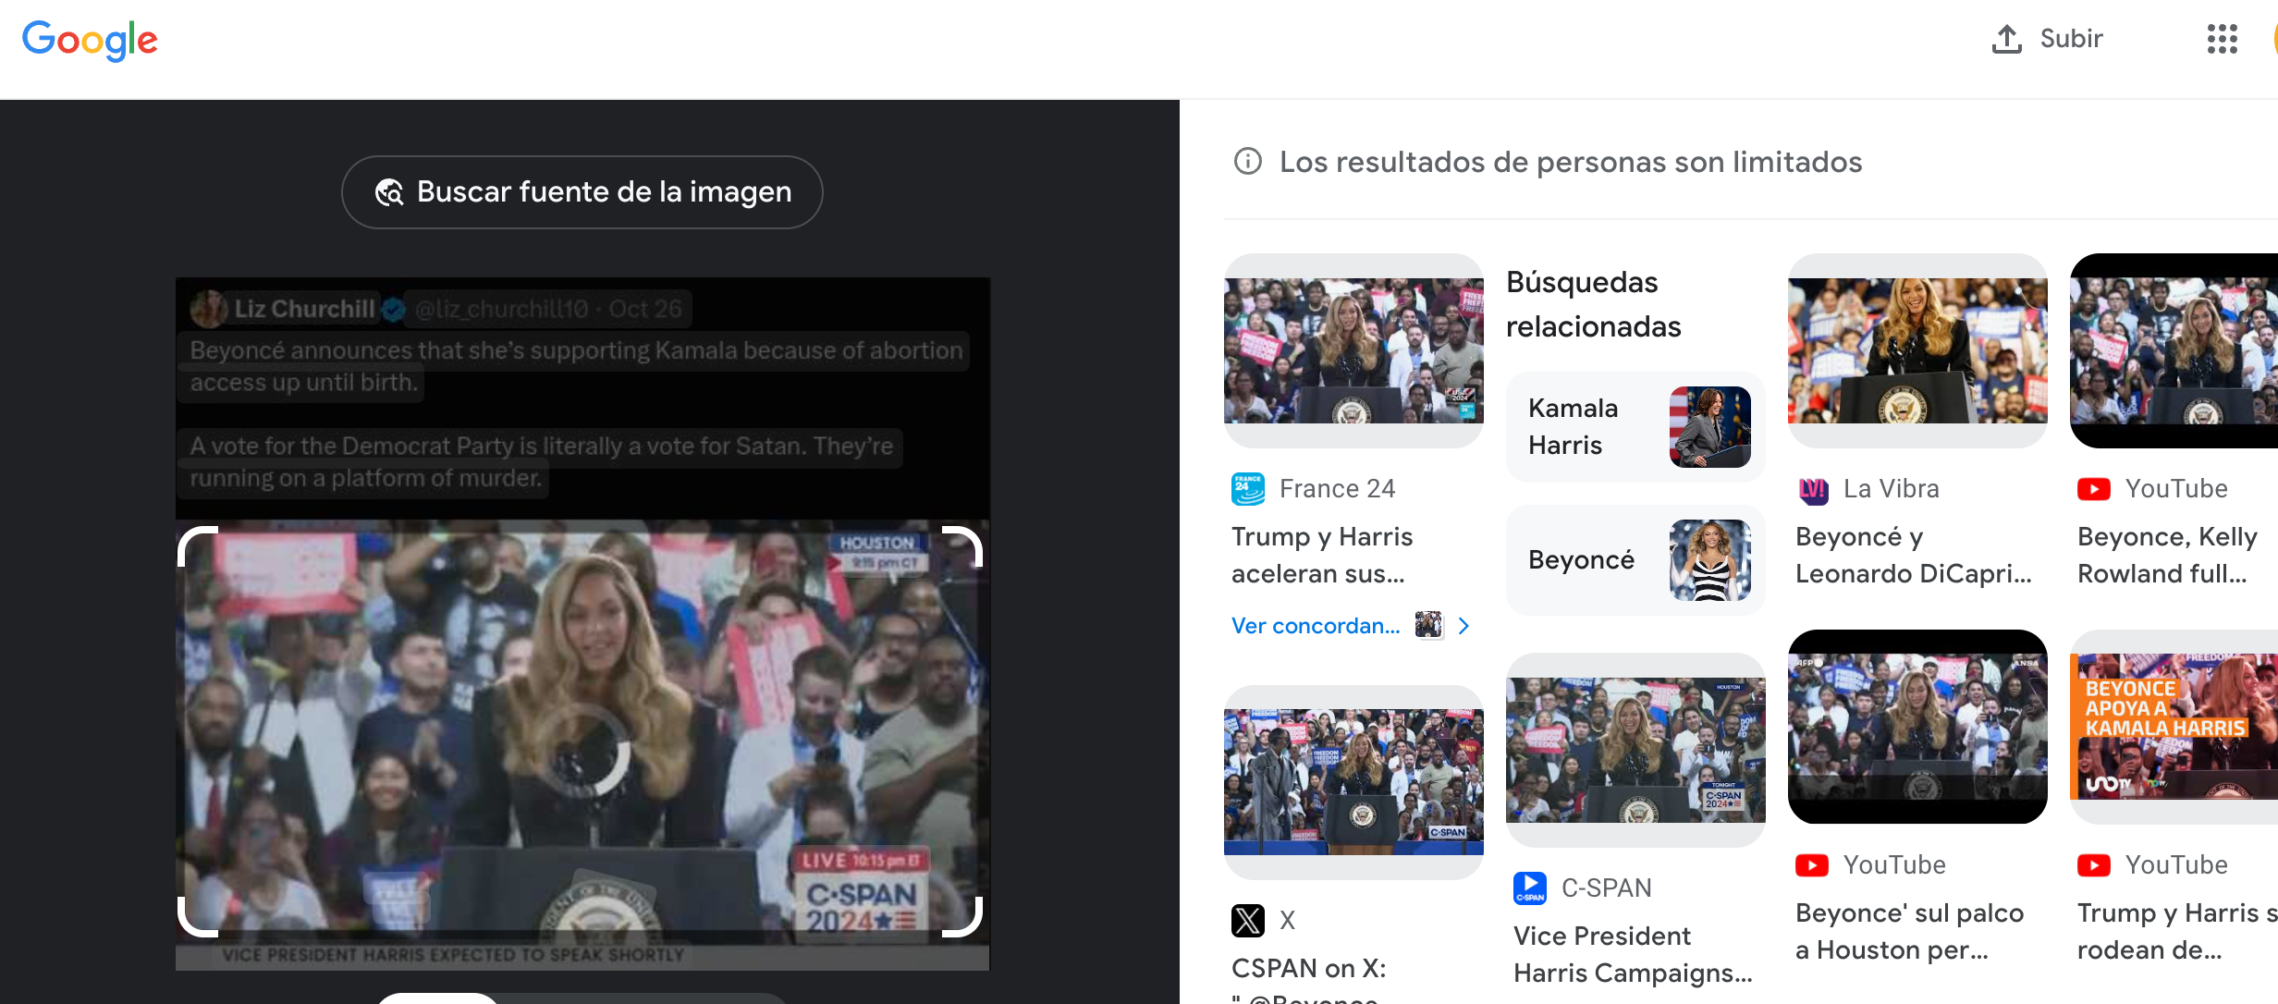Image resolution: width=2278 pixels, height=1004 pixels.
Task: Select the Beyoncé related search chip
Action: (1635, 560)
